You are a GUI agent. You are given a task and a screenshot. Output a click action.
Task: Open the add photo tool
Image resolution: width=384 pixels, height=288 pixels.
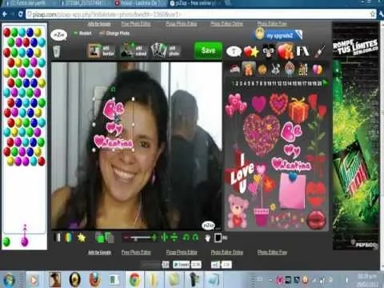point(166,50)
